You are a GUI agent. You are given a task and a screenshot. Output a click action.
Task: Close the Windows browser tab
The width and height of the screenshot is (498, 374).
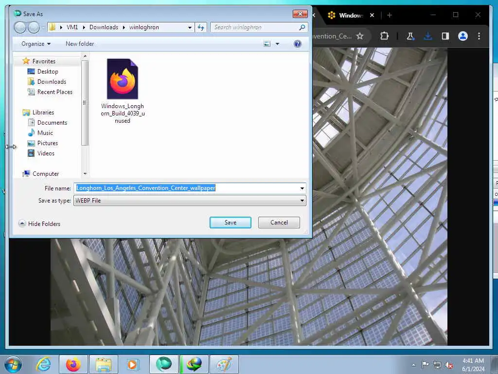tap(372, 15)
